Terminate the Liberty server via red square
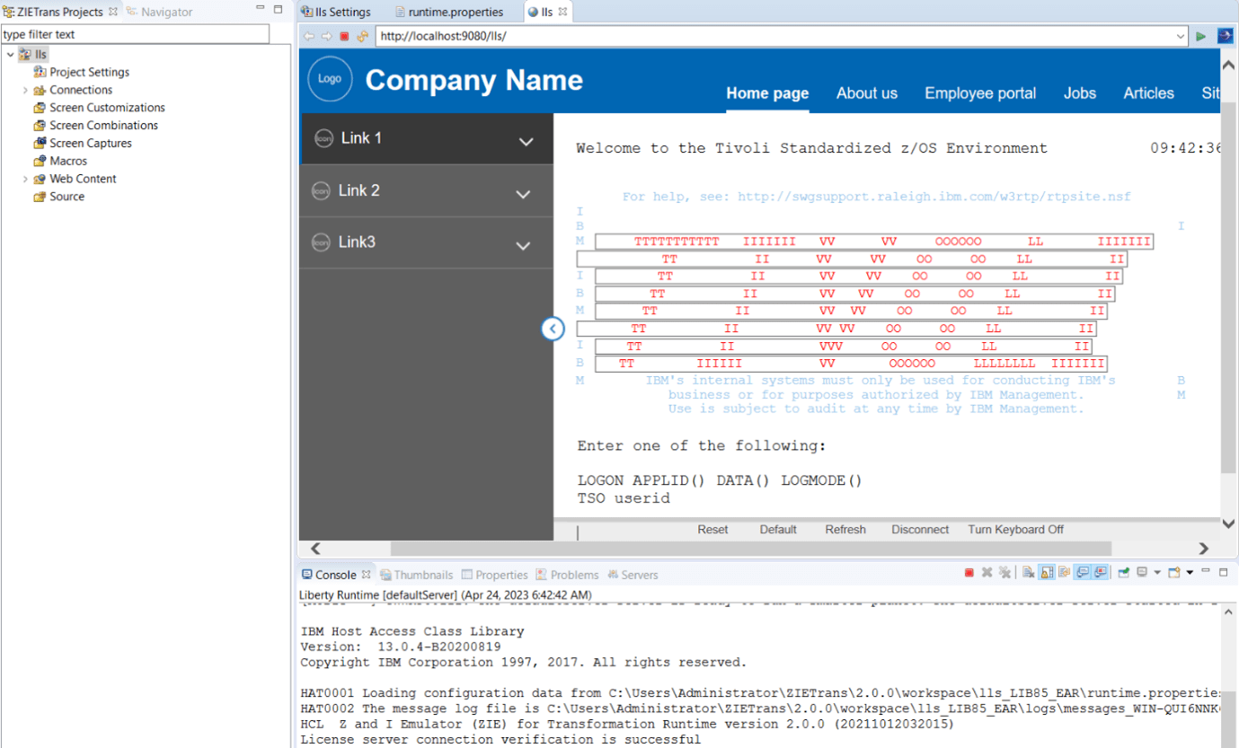 coord(969,572)
